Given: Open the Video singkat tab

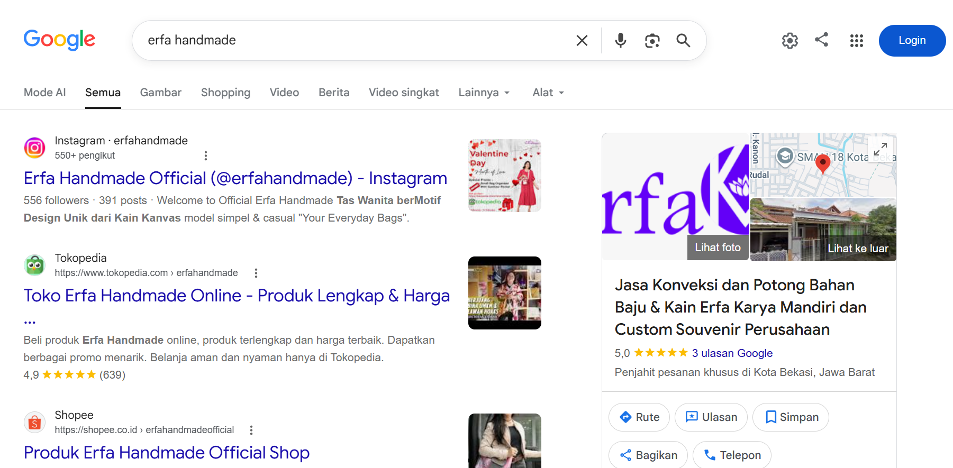Looking at the screenshot, I should coord(404,93).
